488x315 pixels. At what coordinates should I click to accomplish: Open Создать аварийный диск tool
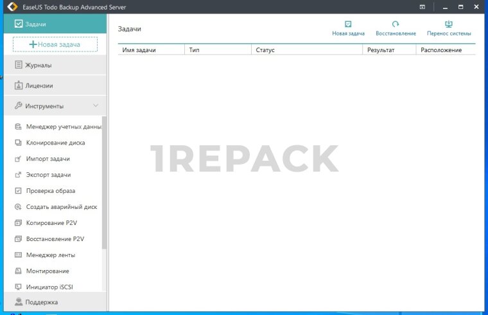tap(62, 207)
